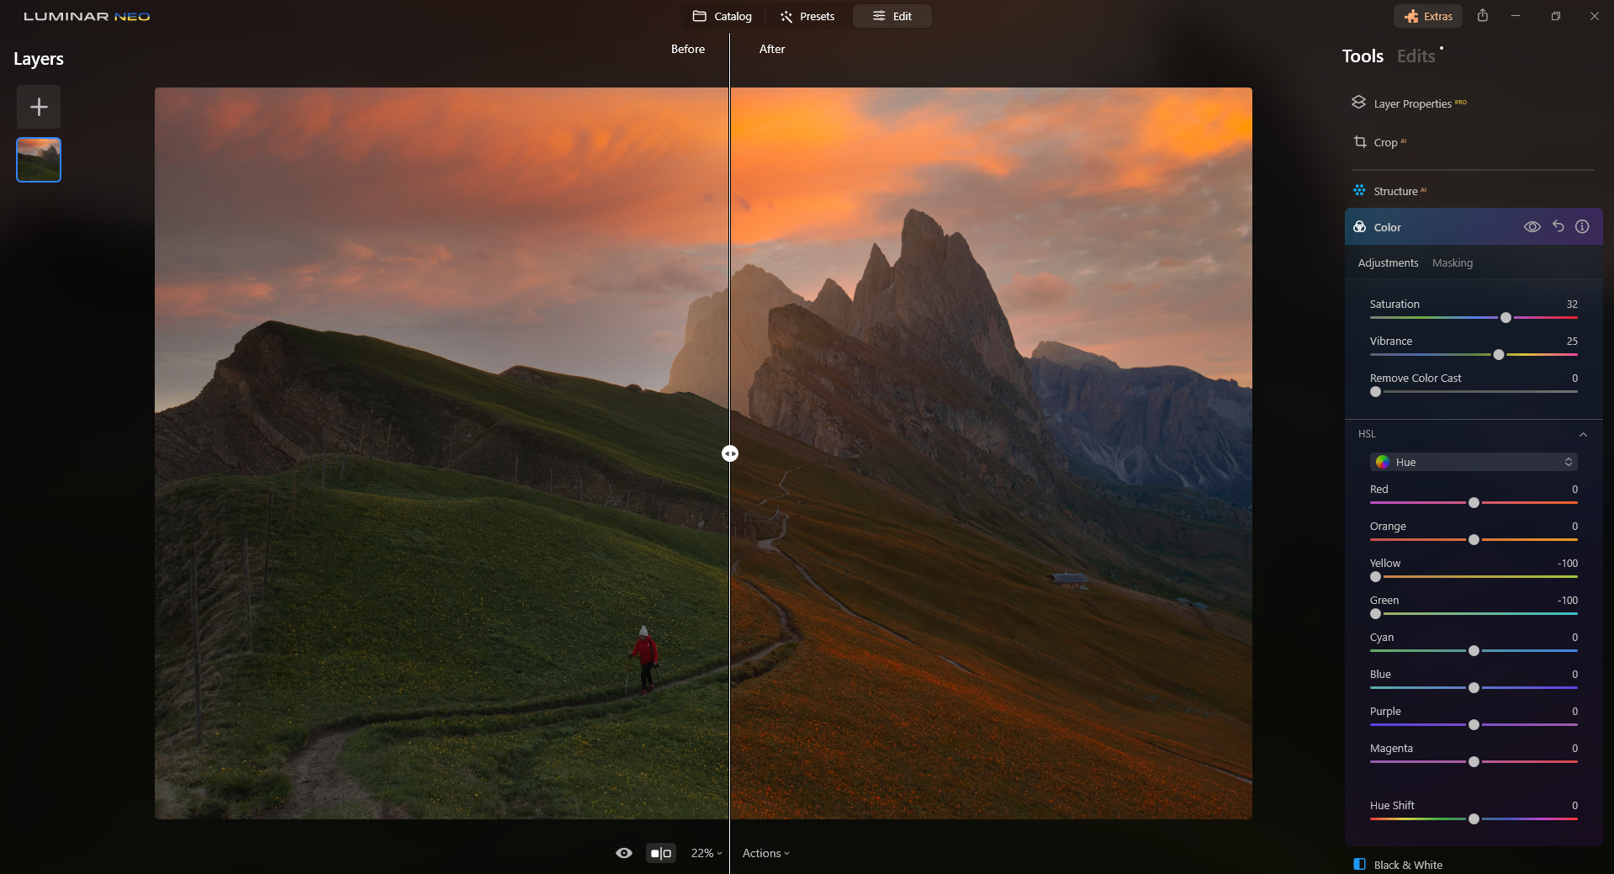Toggle Color tool visibility eye
This screenshot has width=1614, height=874.
click(1532, 227)
